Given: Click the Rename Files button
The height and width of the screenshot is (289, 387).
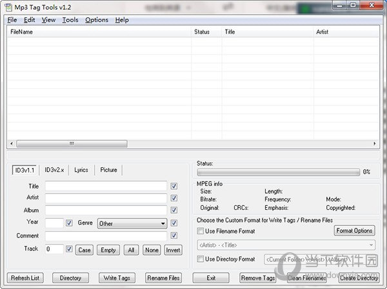Looking at the screenshot, I should (x=163, y=278).
